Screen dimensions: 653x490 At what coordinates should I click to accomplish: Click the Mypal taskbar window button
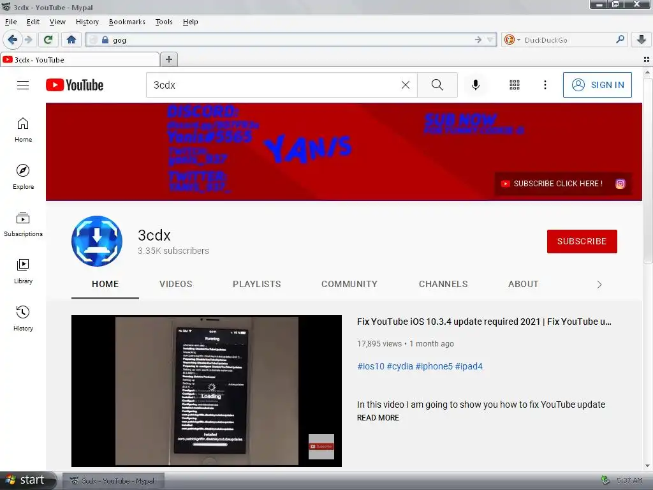click(114, 481)
